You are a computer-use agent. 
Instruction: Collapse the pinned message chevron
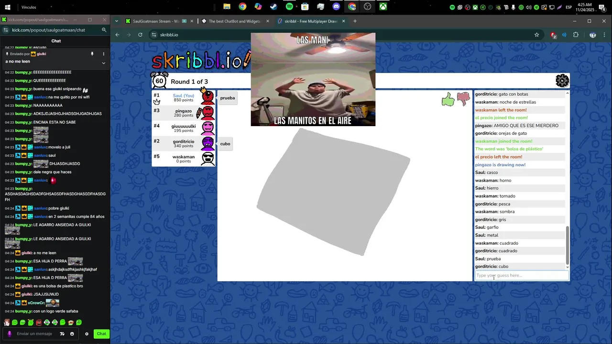coord(104,63)
